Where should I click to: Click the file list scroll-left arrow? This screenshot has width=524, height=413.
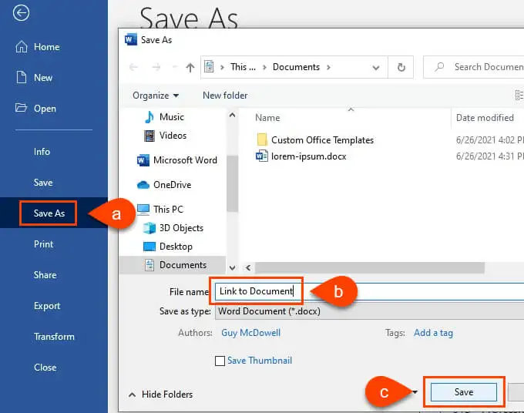[248, 267]
